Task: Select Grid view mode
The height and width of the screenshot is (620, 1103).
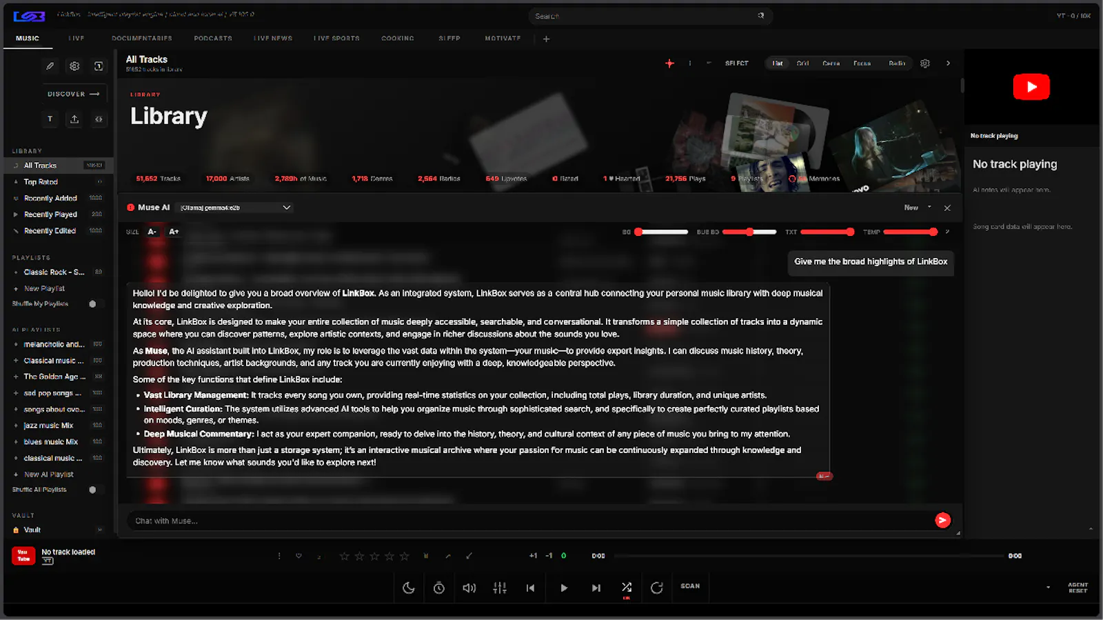Action: [802, 63]
